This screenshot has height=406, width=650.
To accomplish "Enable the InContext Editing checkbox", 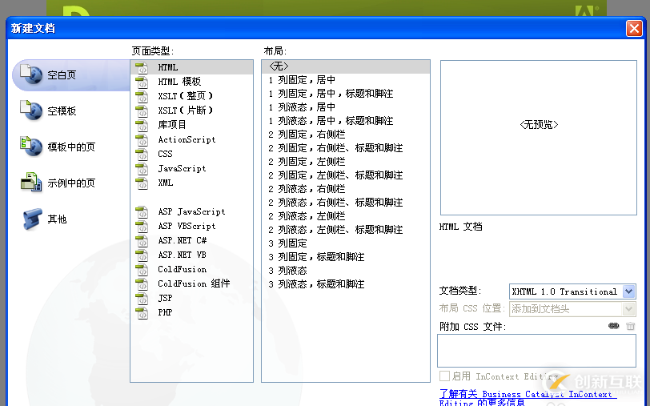I will click(x=444, y=376).
